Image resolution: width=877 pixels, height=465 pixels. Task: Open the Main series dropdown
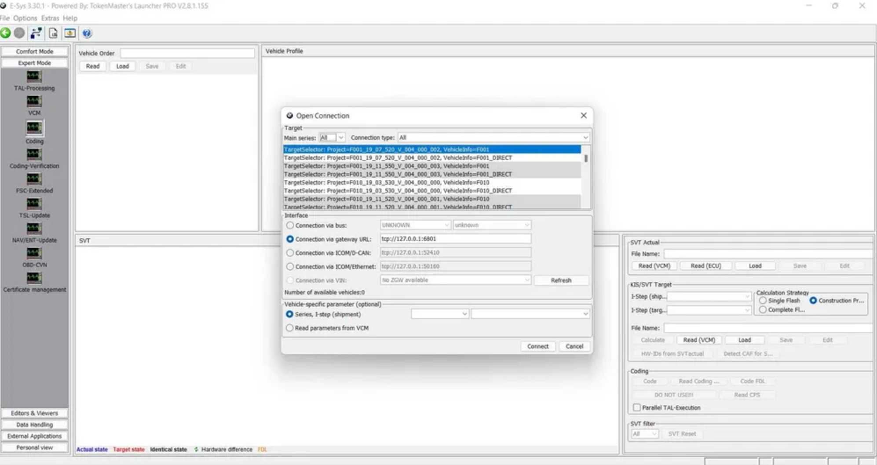point(332,138)
